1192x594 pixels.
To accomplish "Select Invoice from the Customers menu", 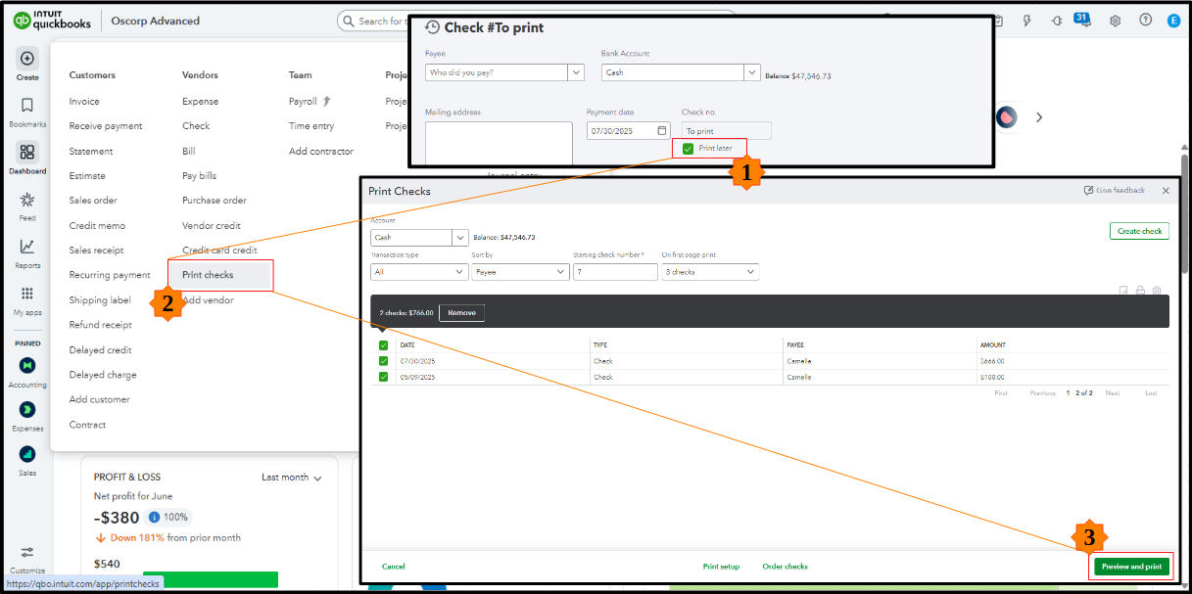I will [x=84, y=101].
